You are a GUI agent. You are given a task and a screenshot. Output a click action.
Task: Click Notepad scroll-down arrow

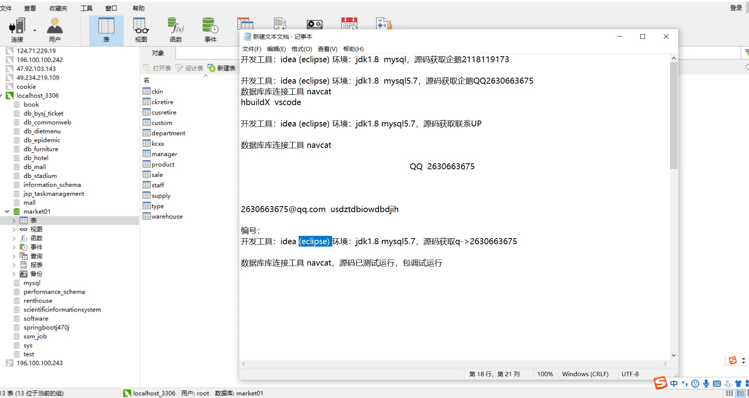point(674,355)
